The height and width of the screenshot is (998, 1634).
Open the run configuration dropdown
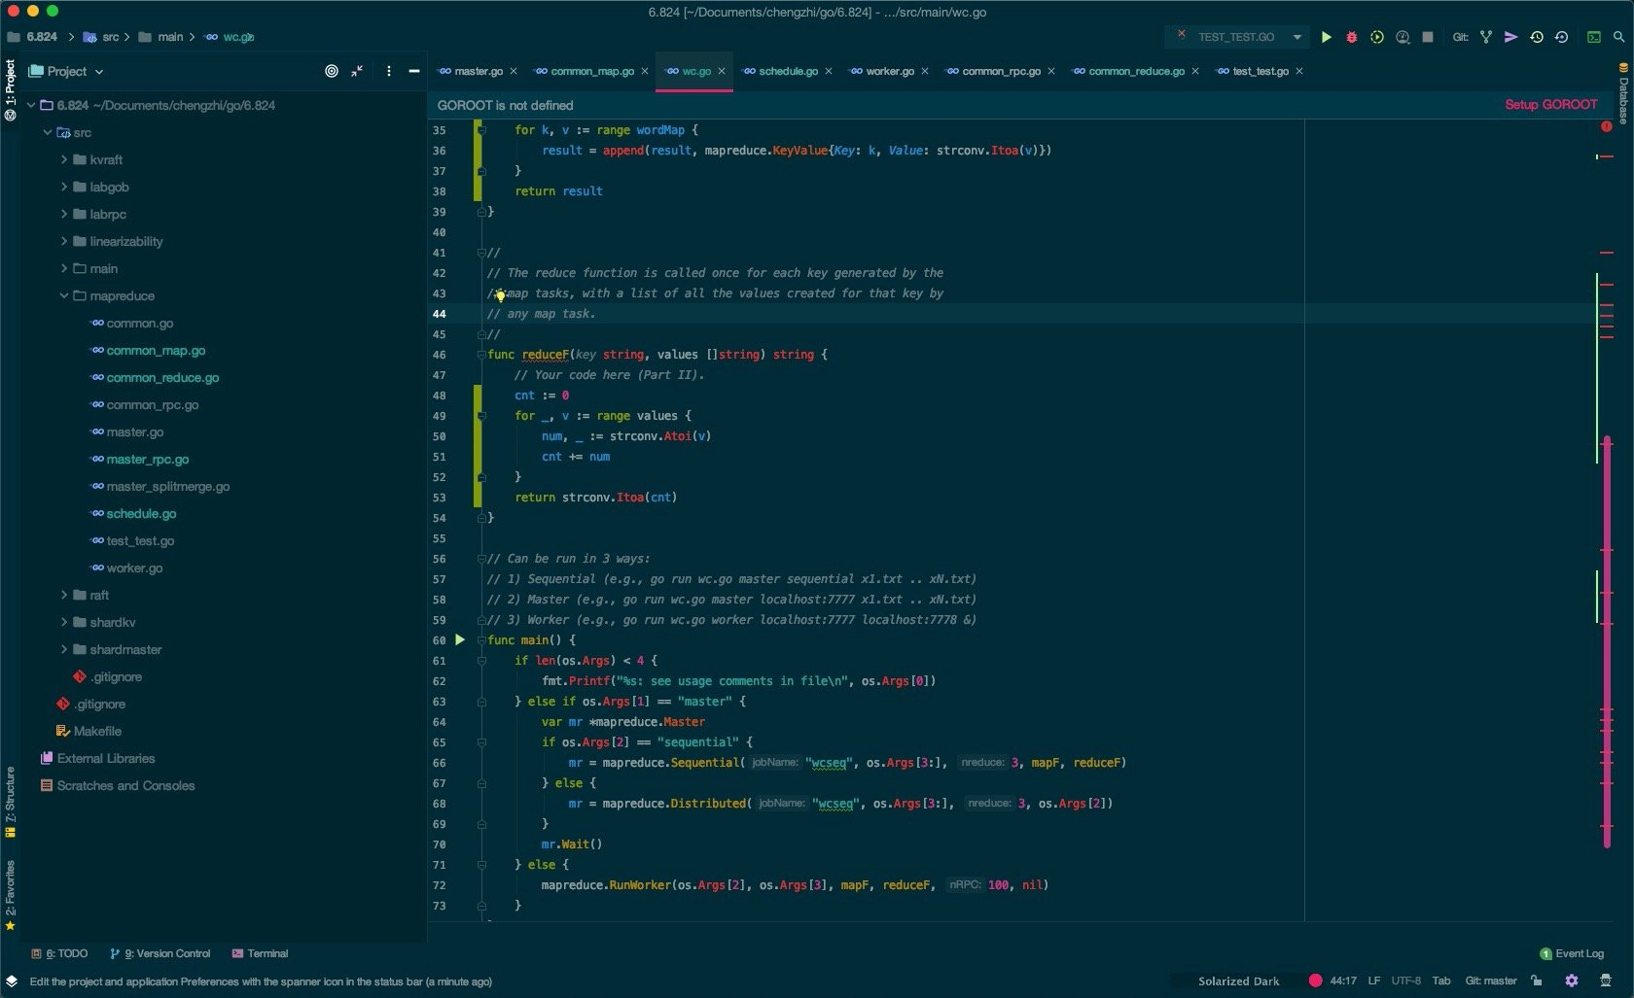pyautogui.click(x=1236, y=37)
